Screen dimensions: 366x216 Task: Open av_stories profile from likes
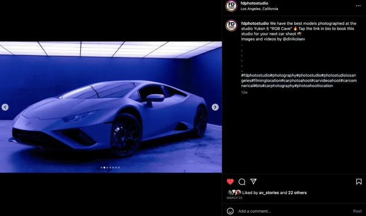pos(269,193)
